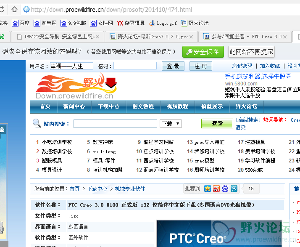This screenshot has width=300, height=247.
Task: Open the 图文教程 nav item
Action: [143, 106]
